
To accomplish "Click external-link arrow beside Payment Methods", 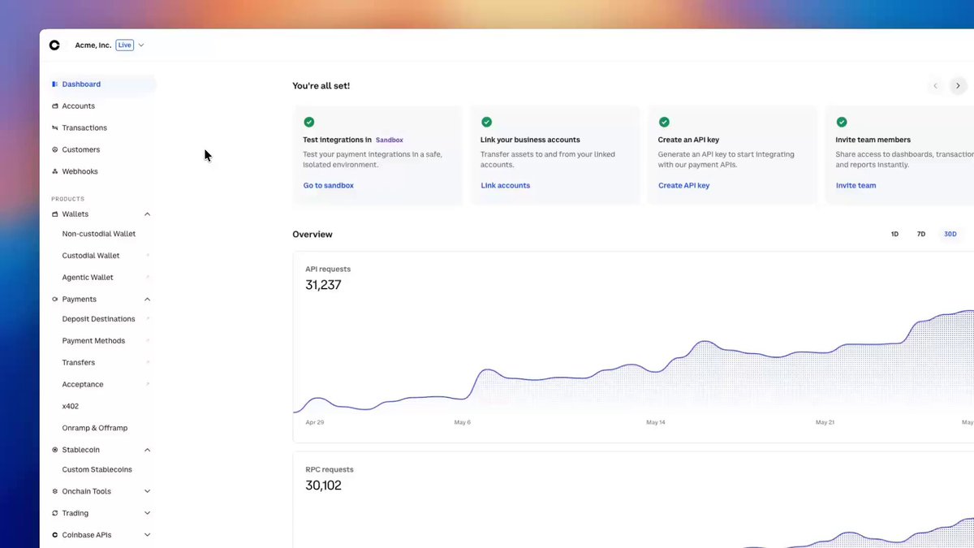I will [148, 341].
